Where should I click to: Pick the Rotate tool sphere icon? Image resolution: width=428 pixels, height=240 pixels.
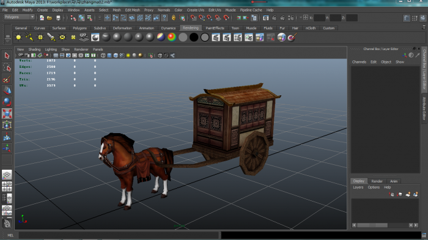[7, 102]
